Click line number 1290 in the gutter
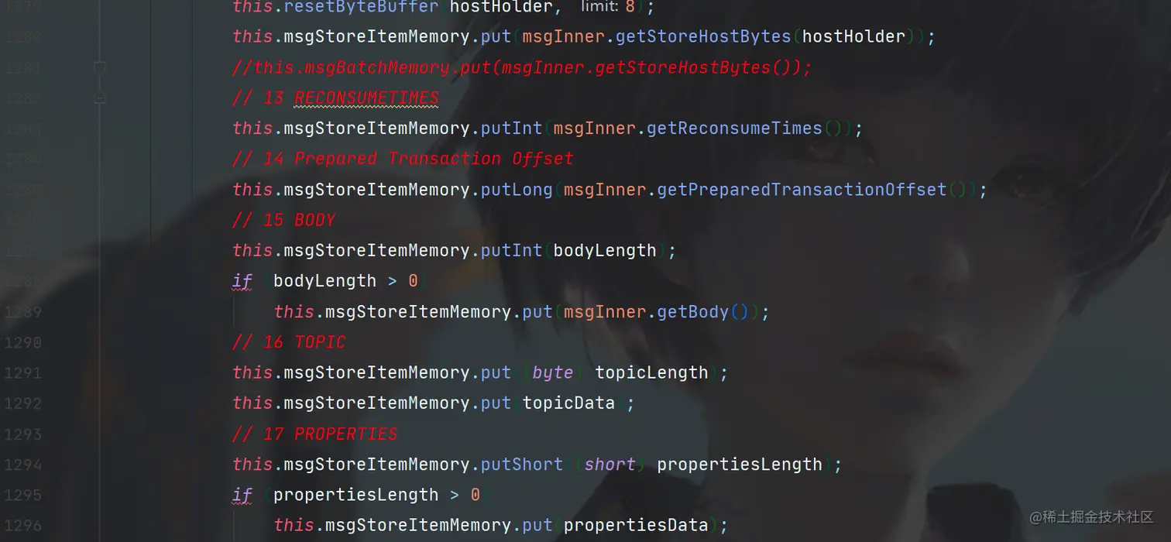1171x542 pixels. [x=22, y=342]
